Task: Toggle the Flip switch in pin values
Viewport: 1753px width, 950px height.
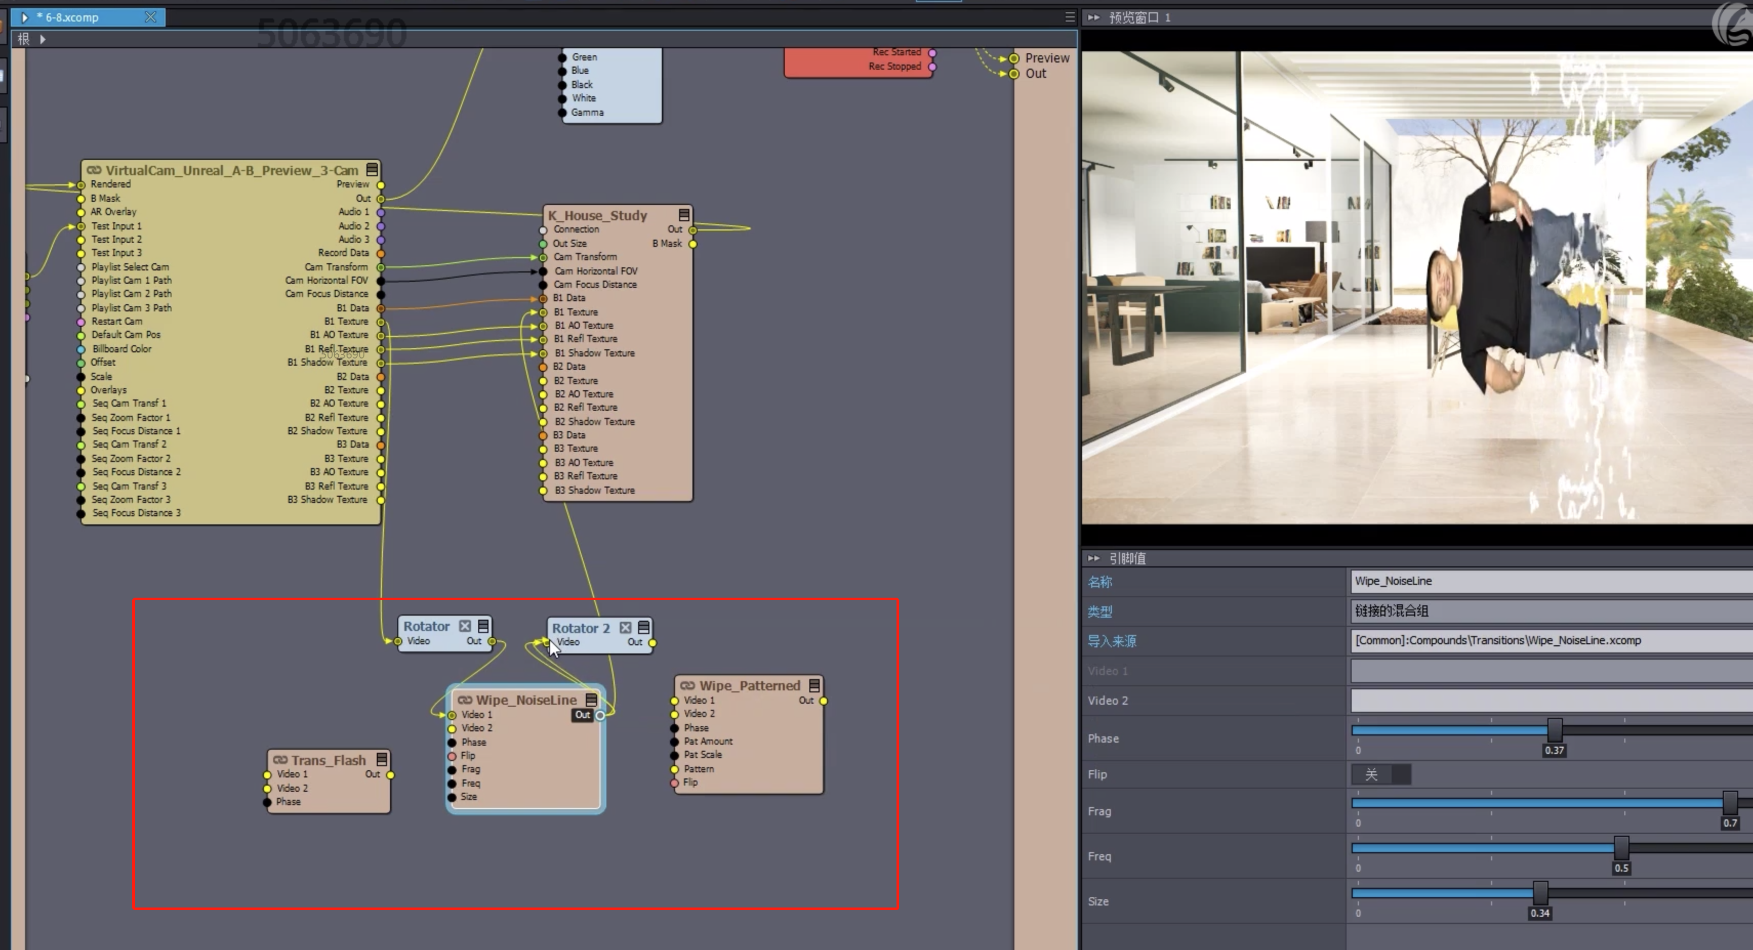Action: 1380,774
